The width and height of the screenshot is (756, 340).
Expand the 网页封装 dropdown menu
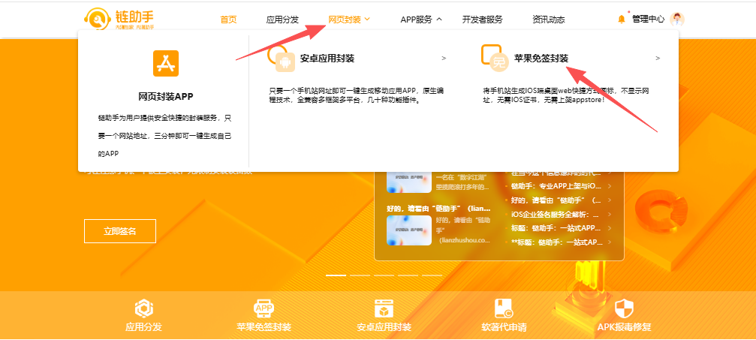tap(349, 20)
